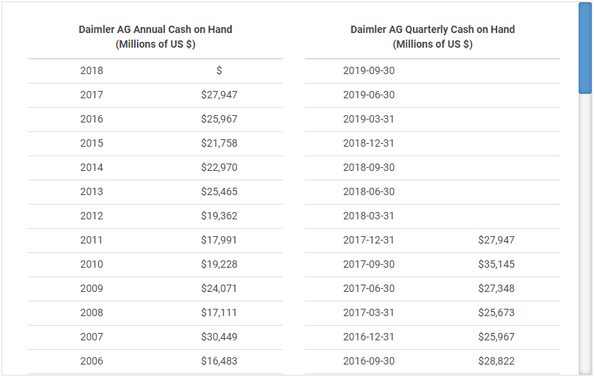
Task: Select the 2019-09-30 quarterly date
Action: click(369, 70)
